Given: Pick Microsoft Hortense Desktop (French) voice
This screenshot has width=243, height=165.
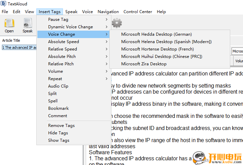Looking at the screenshot, I should pyautogui.click(x=157, y=49).
